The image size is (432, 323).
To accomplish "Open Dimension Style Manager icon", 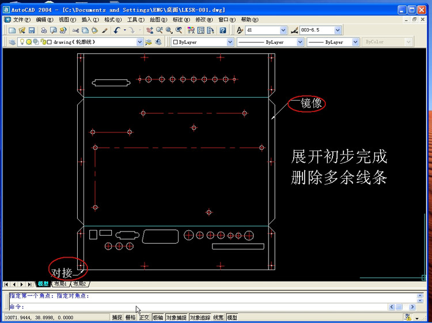I will (x=294, y=30).
